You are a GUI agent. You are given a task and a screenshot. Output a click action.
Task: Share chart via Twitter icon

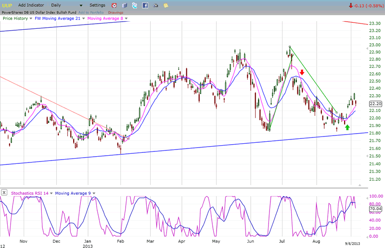(135, 5)
